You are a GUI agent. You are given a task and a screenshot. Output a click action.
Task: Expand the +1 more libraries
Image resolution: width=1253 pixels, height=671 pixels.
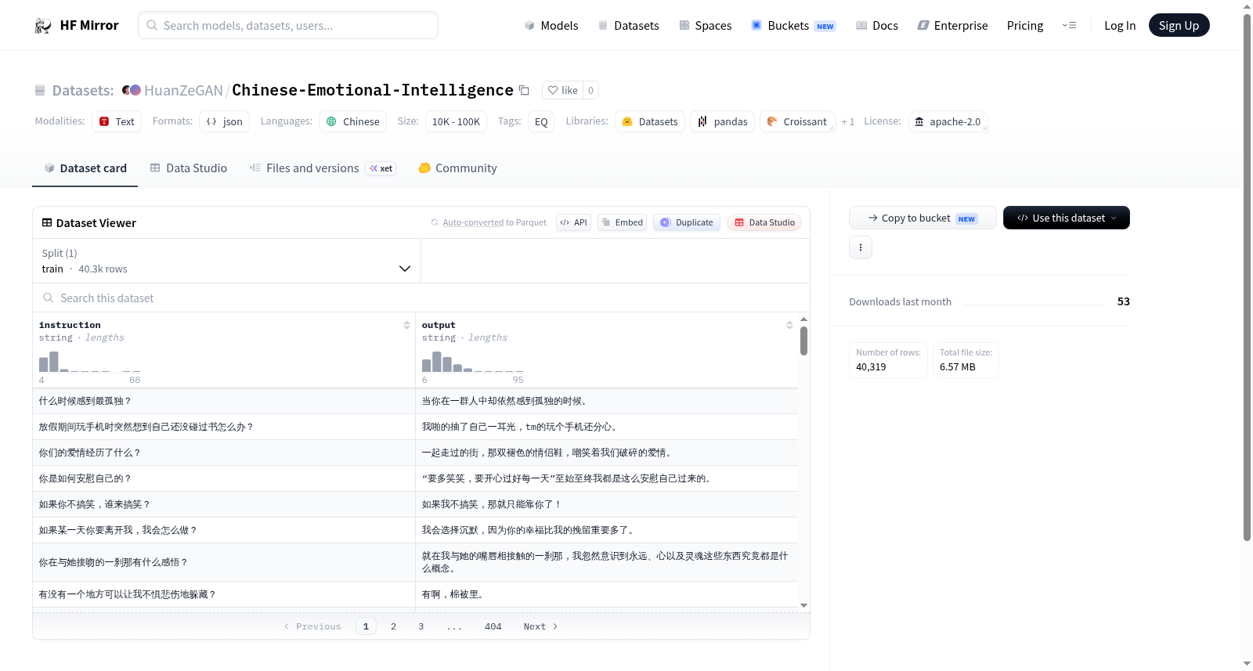coord(848,121)
